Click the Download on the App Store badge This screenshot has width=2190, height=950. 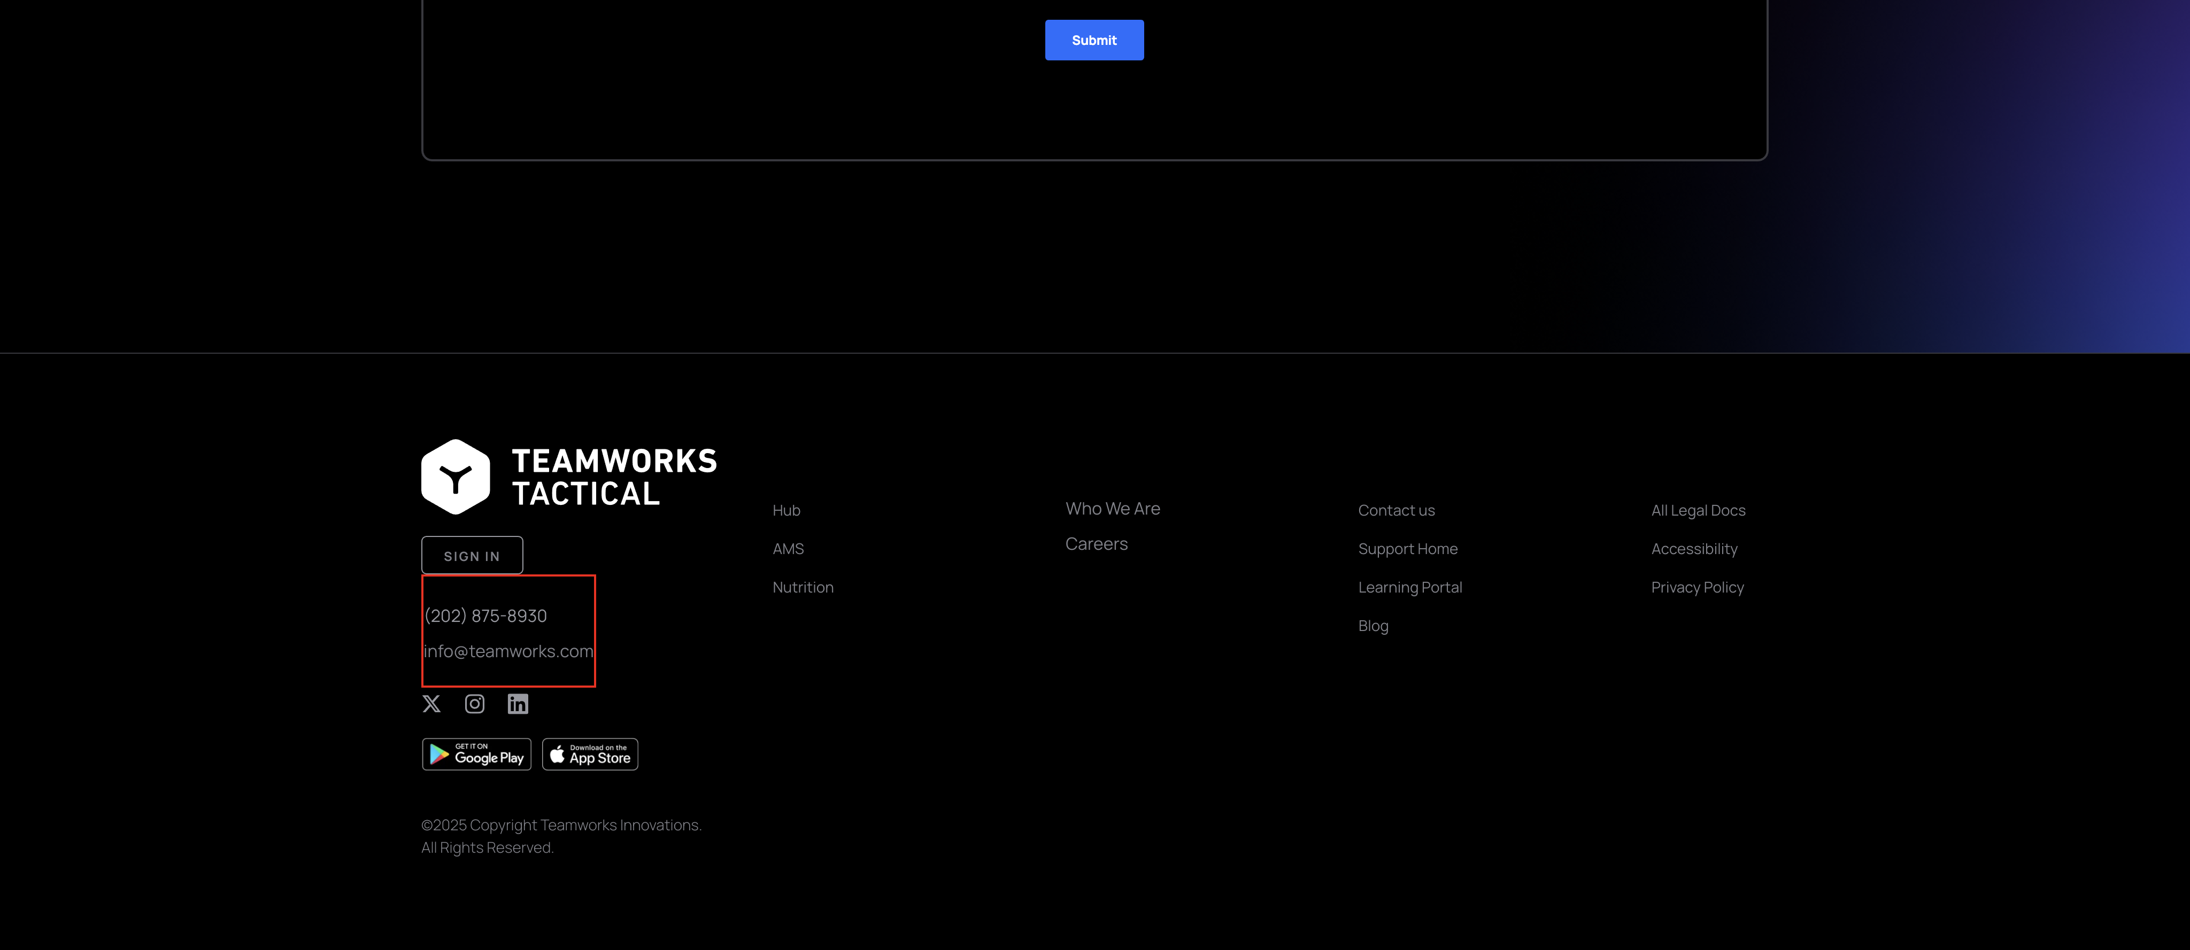click(x=590, y=754)
